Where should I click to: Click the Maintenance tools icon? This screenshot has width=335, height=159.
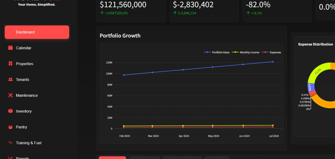pyautogui.click(x=10, y=95)
